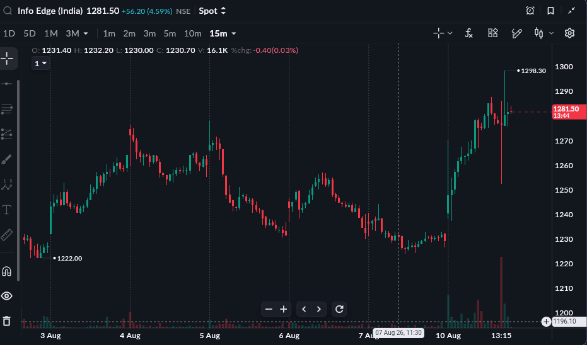Open the indicators fx menu

tap(468, 33)
